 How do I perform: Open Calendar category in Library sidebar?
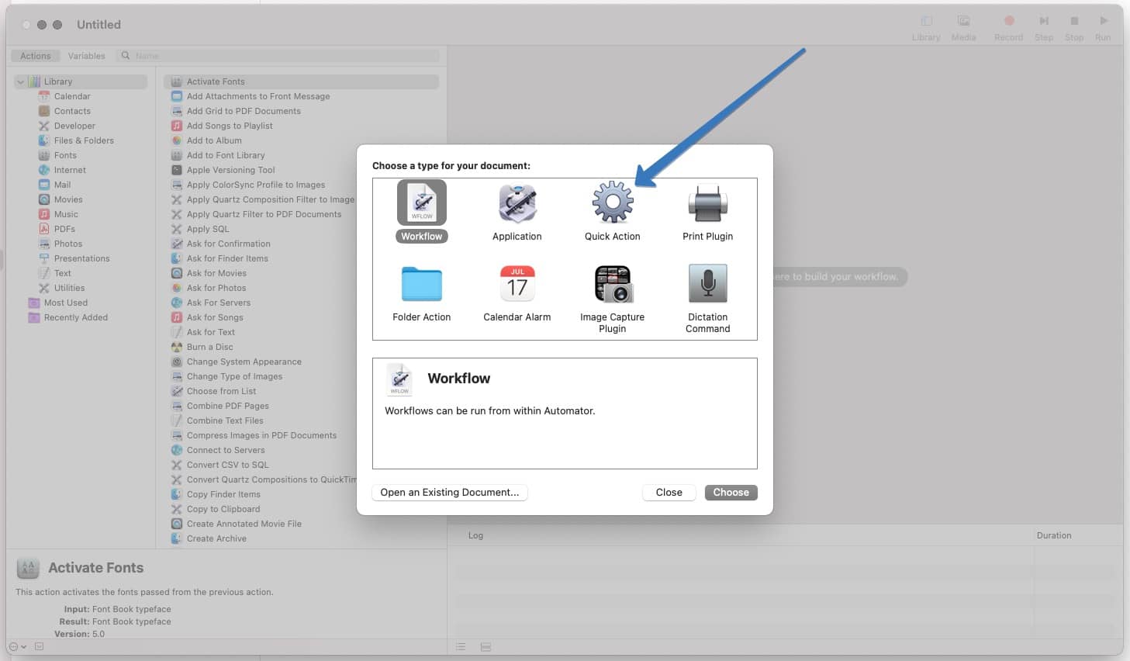click(72, 96)
